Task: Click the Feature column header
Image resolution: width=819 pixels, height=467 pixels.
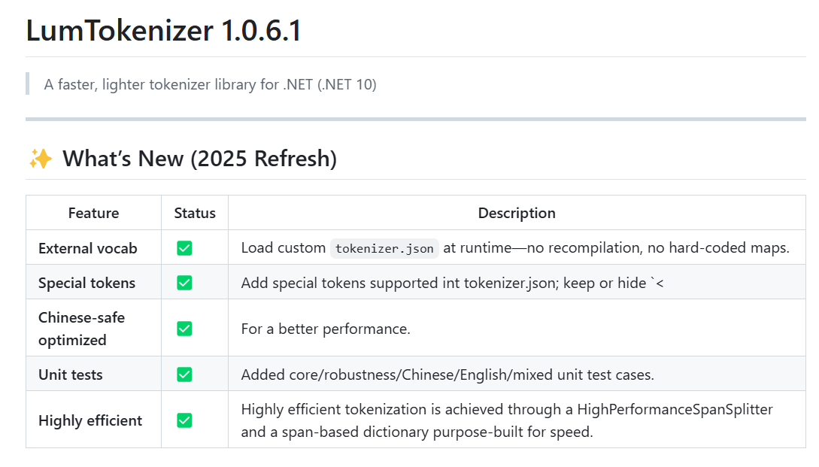Action: pos(93,213)
